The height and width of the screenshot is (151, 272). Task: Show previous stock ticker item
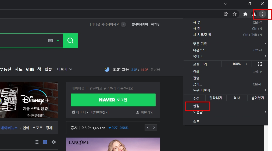coord(148,128)
